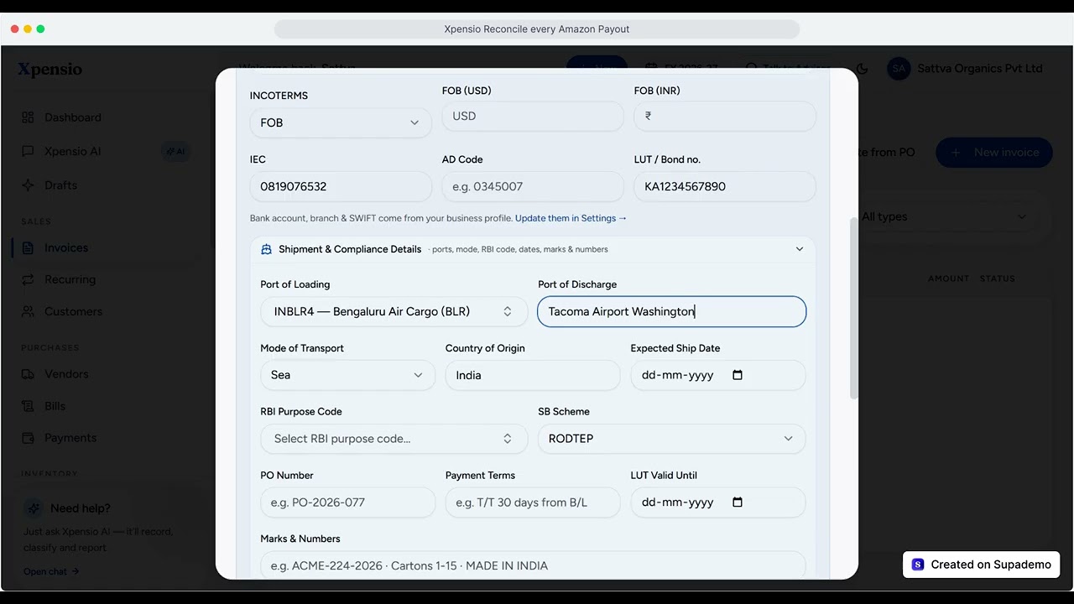Click the Customers people icon
Viewport: 1074px width, 604px height.
[29, 311]
